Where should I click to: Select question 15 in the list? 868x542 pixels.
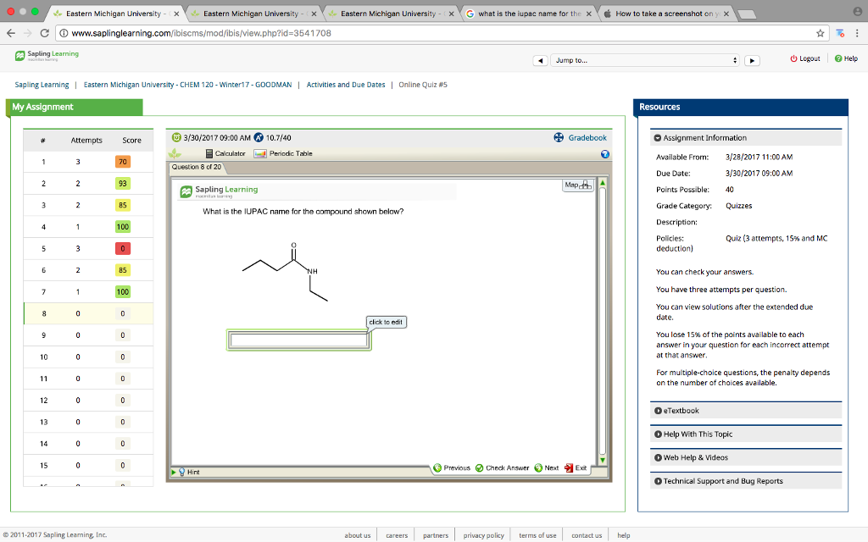88,465
